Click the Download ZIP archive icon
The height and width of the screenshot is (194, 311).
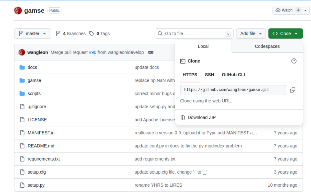182,117
